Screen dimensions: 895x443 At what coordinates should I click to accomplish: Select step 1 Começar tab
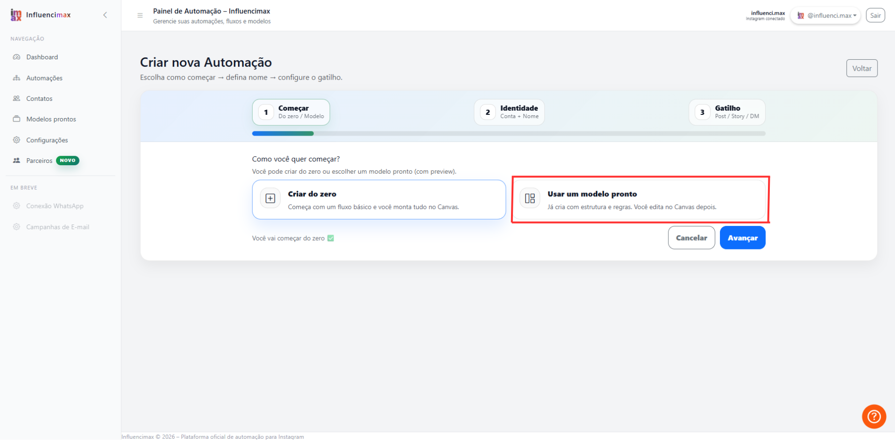click(x=291, y=112)
